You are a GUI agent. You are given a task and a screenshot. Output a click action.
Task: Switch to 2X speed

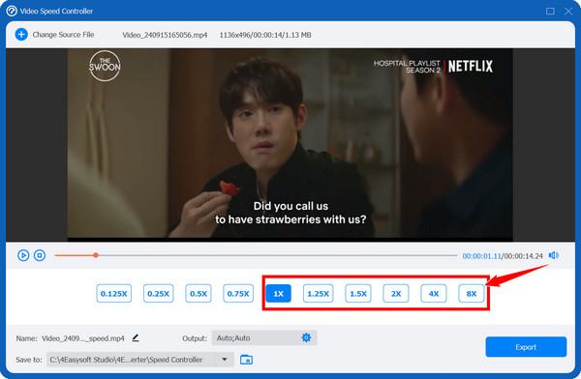pyautogui.click(x=396, y=294)
